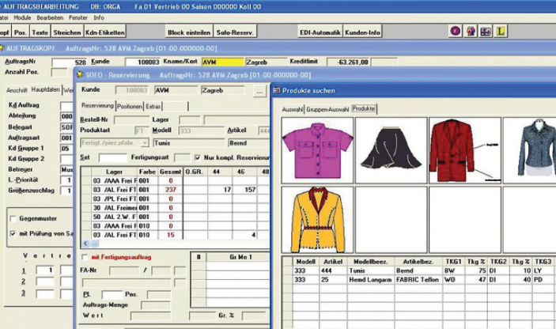Click the yellow L toolbar icon
556x329 pixels.
(x=501, y=31)
